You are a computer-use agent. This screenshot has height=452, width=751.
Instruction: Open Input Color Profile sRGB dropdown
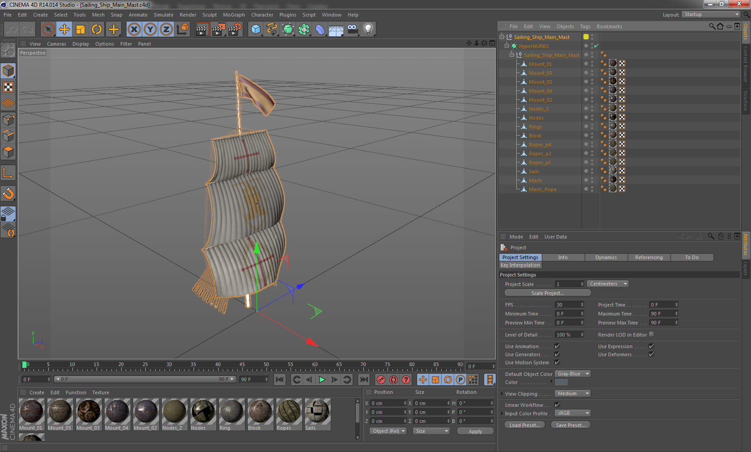point(573,413)
